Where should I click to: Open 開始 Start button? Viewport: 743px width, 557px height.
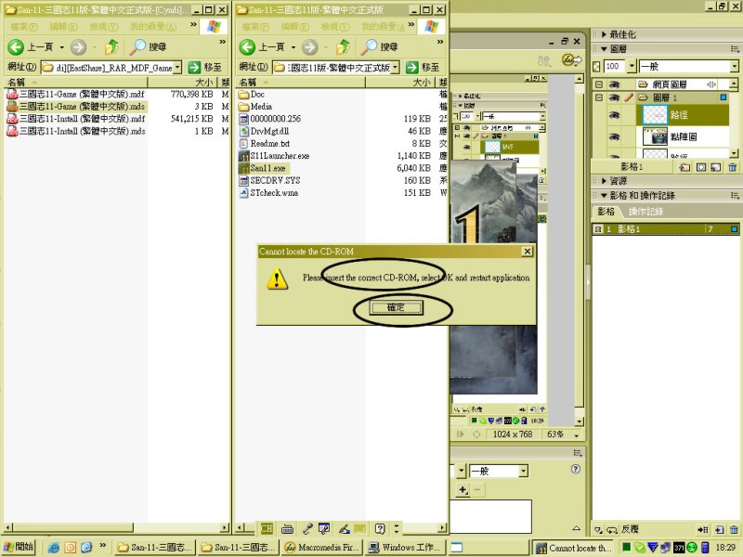19,547
